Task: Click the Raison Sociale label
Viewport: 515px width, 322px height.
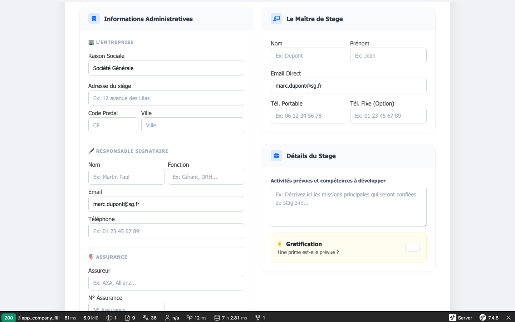Action: pos(106,56)
